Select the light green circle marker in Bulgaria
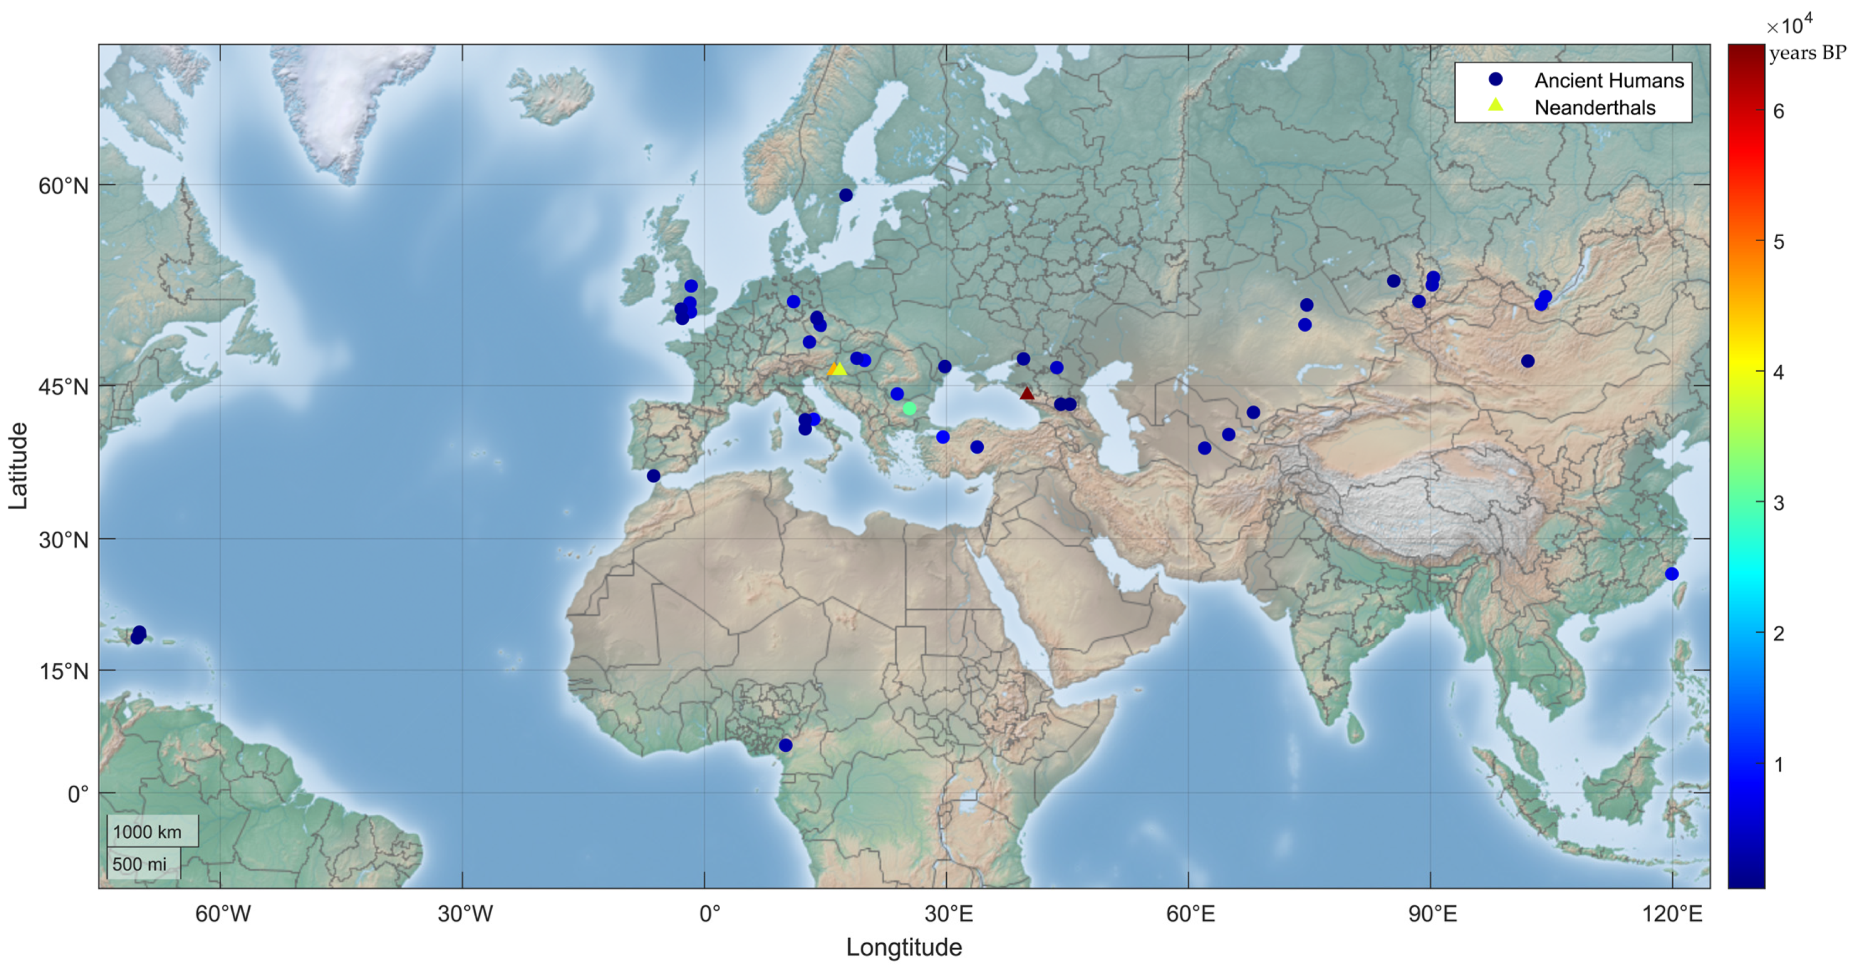Image resolution: width=1853 pixels, height=970 pixels. click(x=909, y=408)
